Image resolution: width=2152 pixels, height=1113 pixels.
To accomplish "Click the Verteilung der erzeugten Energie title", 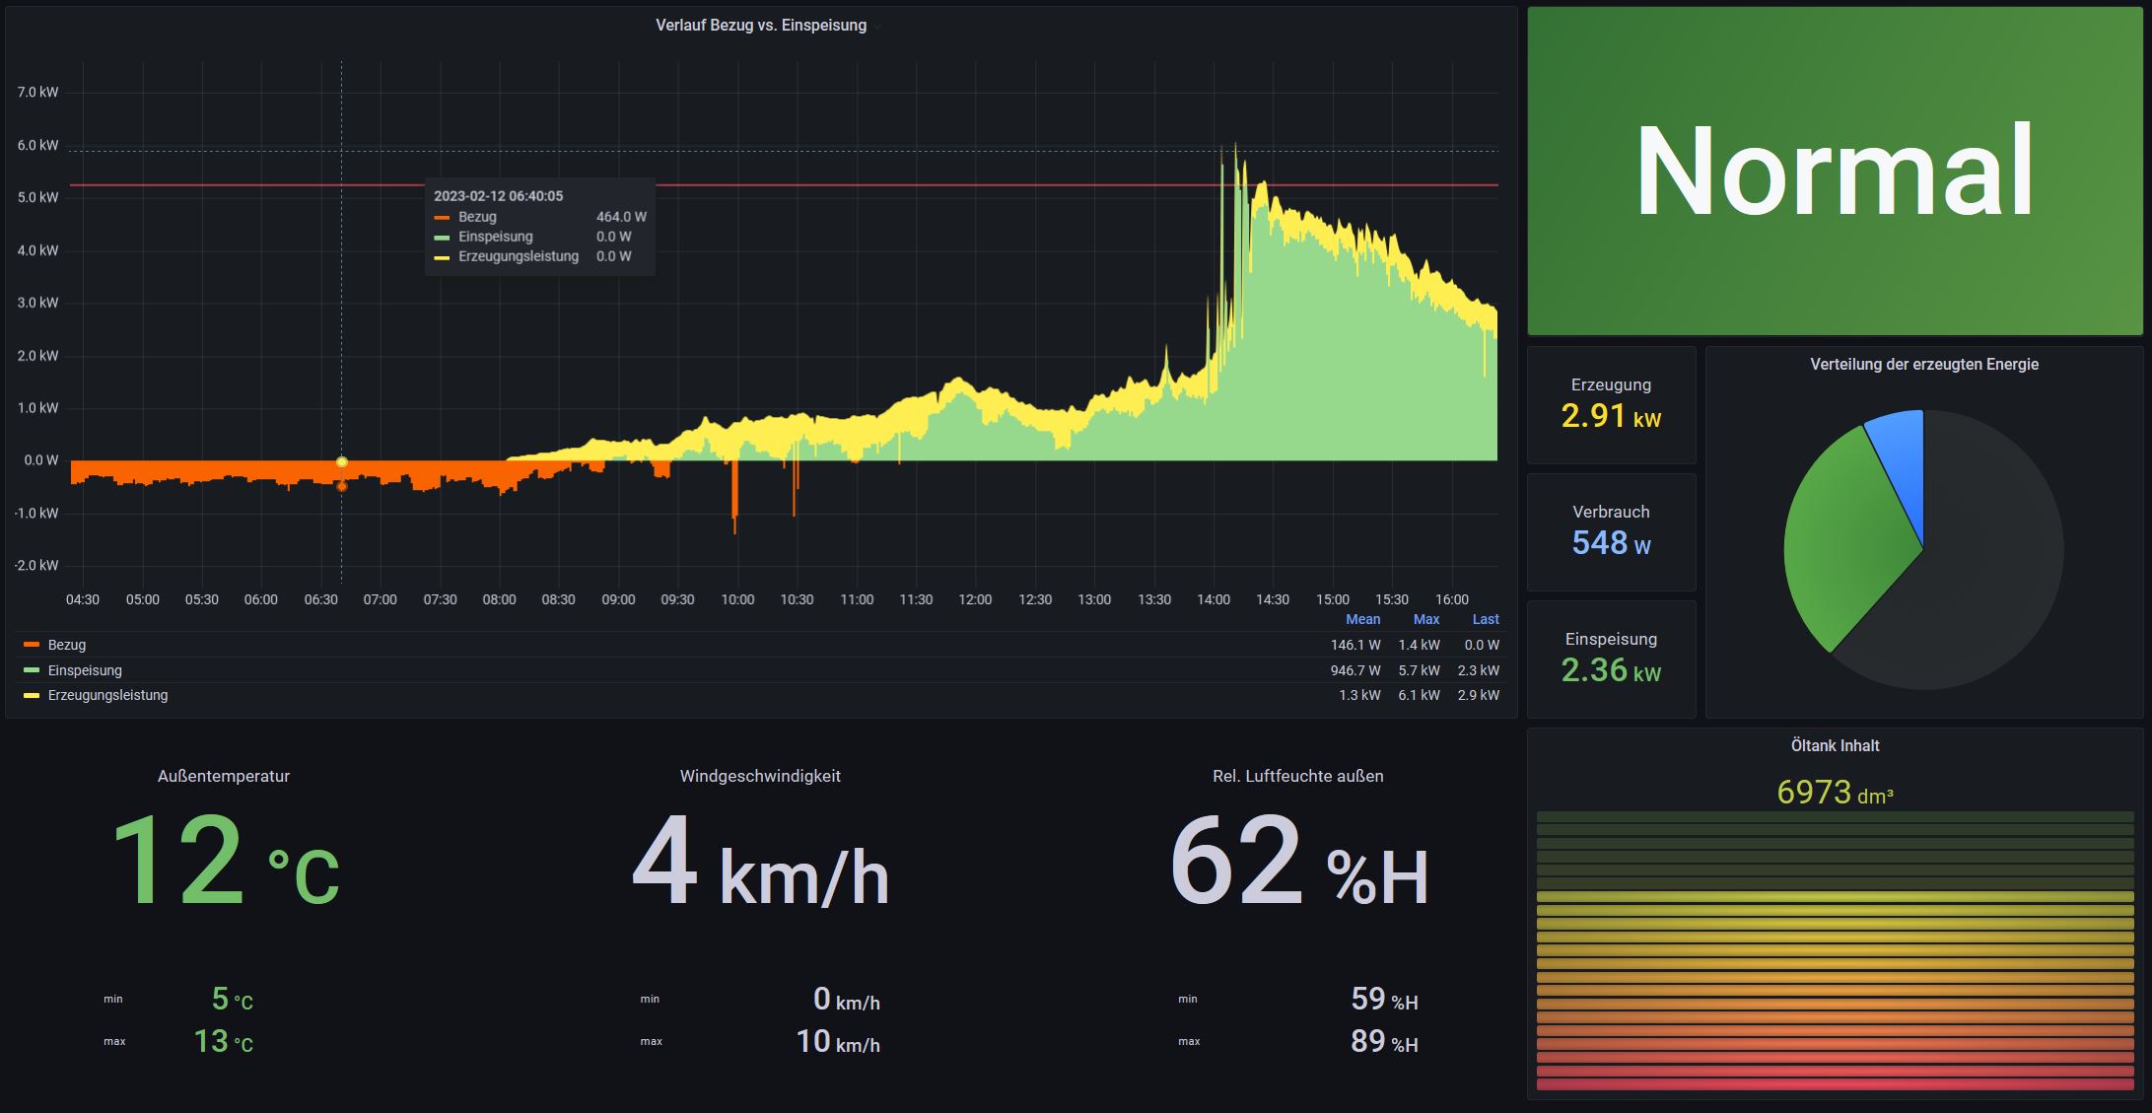I will [x=1924, y=365].
